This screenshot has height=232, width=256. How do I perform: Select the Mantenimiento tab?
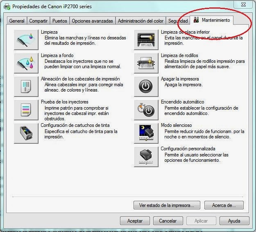pos(212,20)
